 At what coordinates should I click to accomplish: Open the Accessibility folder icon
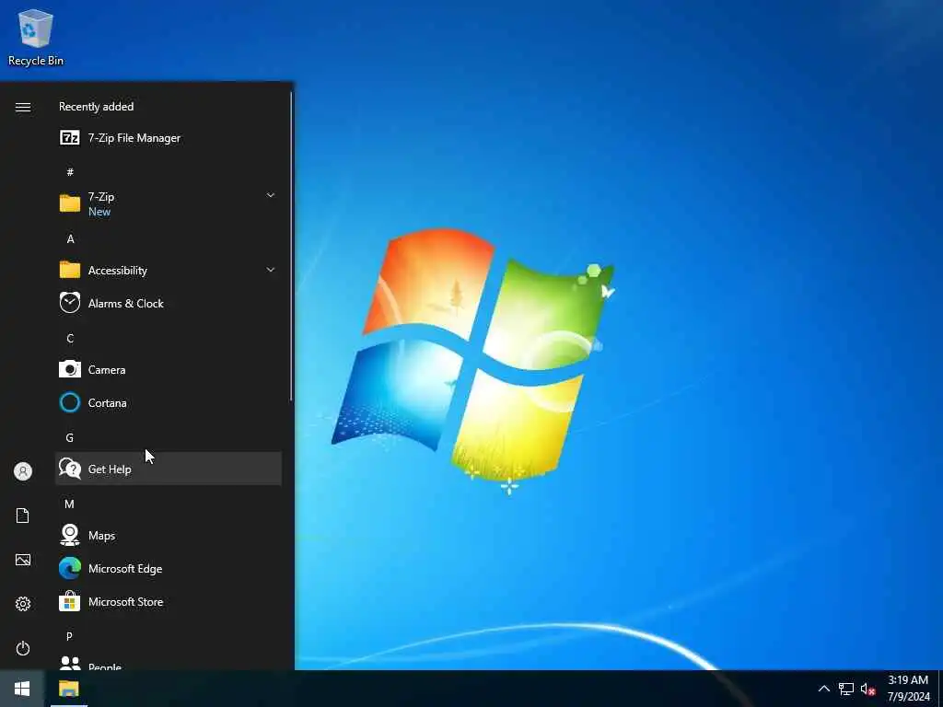point(70,270)
